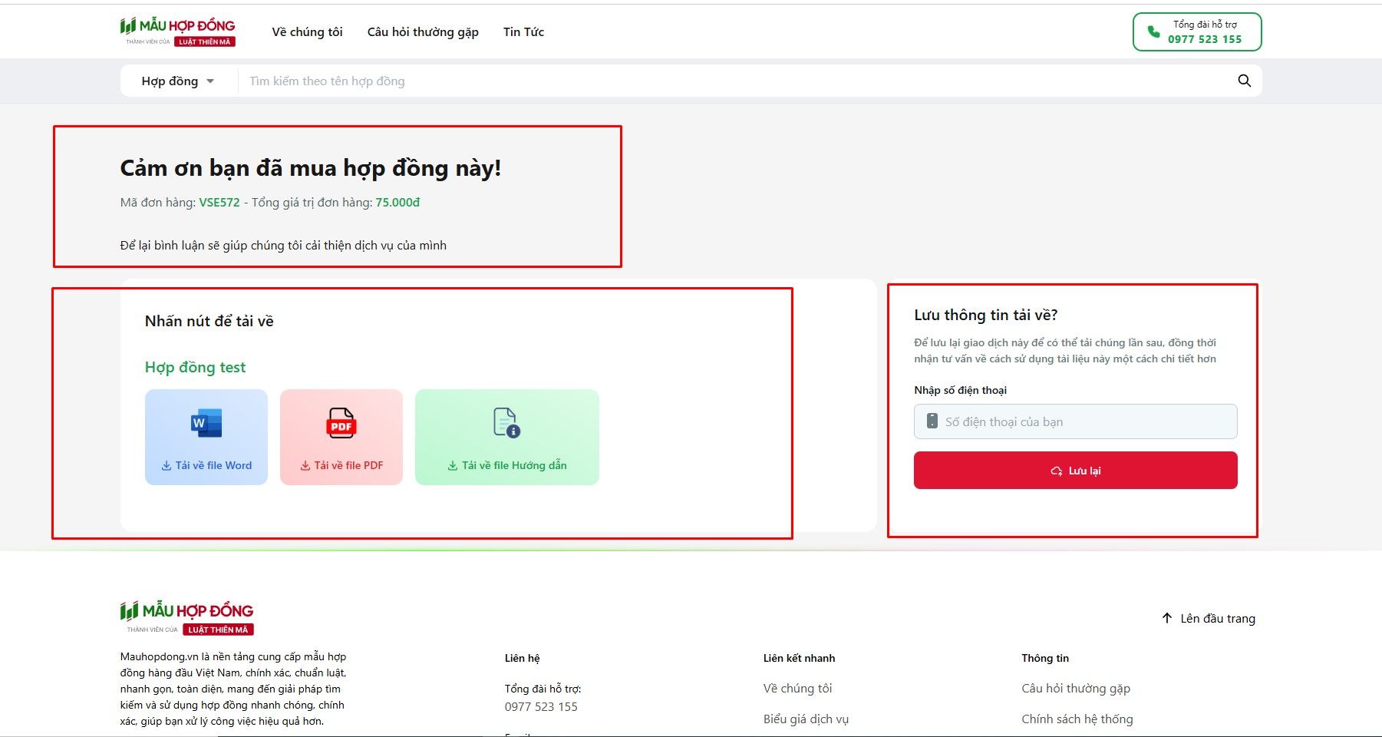Click the red PDF file icon

[341, 425]
